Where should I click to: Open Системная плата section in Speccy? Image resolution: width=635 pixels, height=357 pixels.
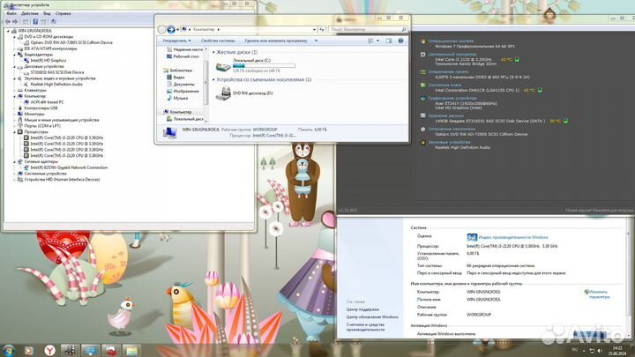click(444, 85)
